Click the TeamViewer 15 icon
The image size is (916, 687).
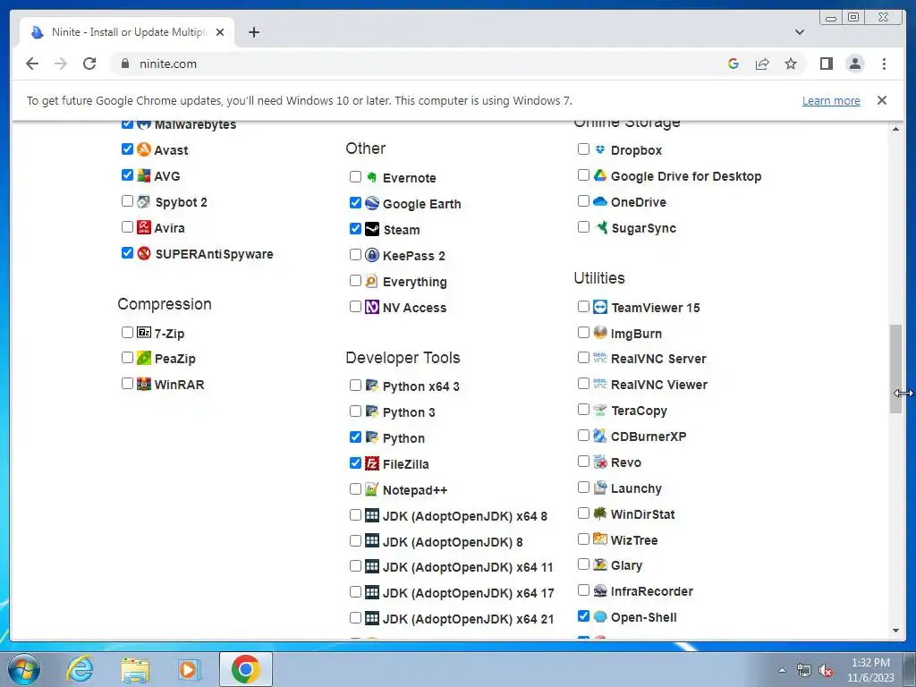600,307
